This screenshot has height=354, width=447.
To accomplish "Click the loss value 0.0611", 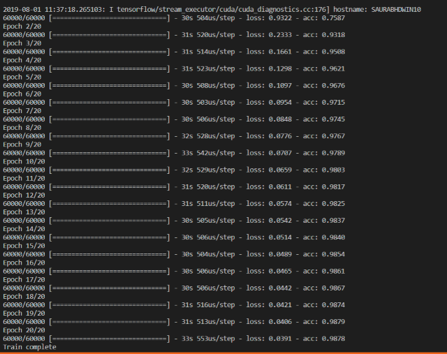I will point(280,186).
